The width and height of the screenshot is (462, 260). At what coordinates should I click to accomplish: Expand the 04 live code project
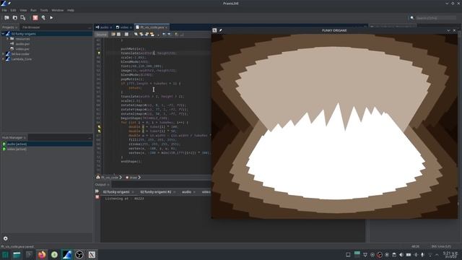3,54
